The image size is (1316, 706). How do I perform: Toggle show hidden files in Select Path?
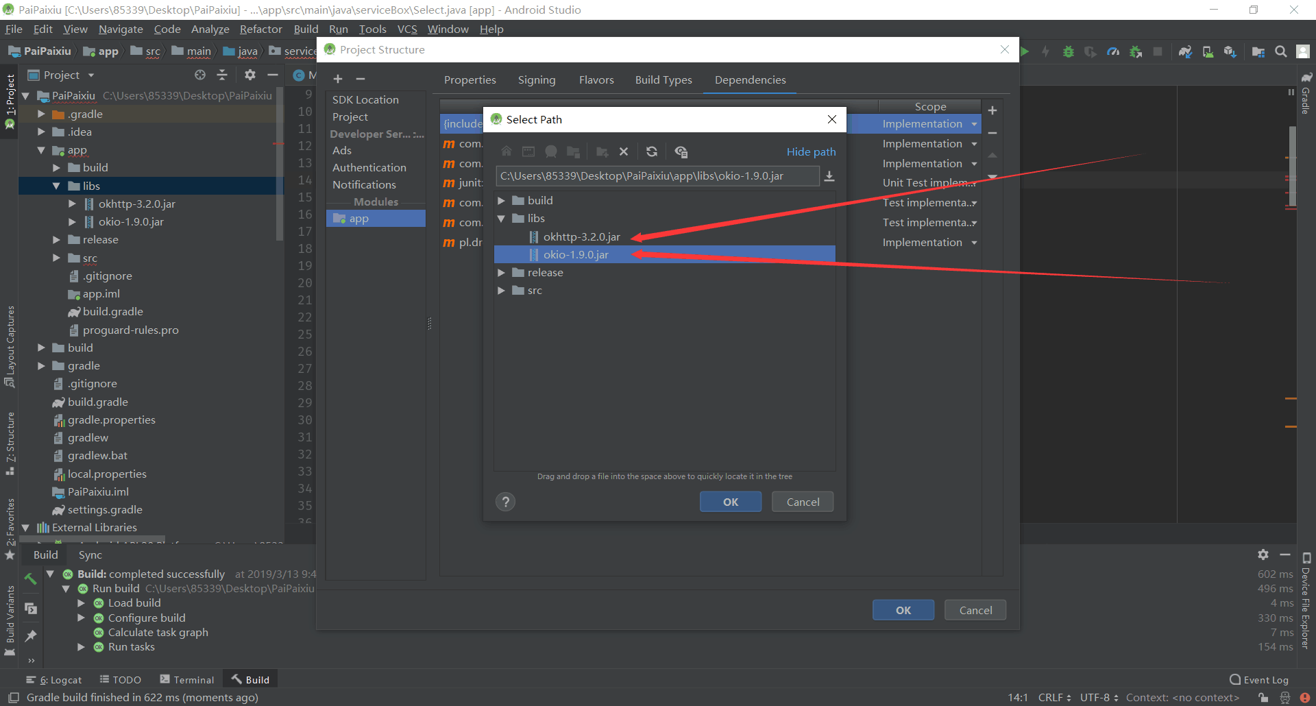point(681,151)
